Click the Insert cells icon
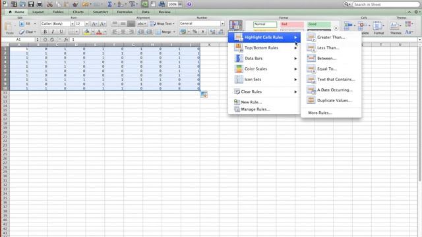 348,25
